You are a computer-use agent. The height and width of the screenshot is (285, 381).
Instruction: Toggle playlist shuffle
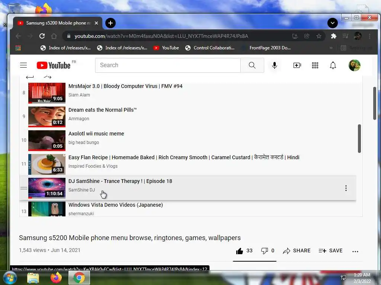pyautogui.click(x=47, y=77)
